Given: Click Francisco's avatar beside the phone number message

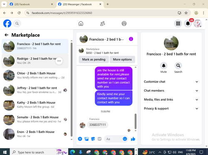Looking at the screenshot, I should click(82, 125).
